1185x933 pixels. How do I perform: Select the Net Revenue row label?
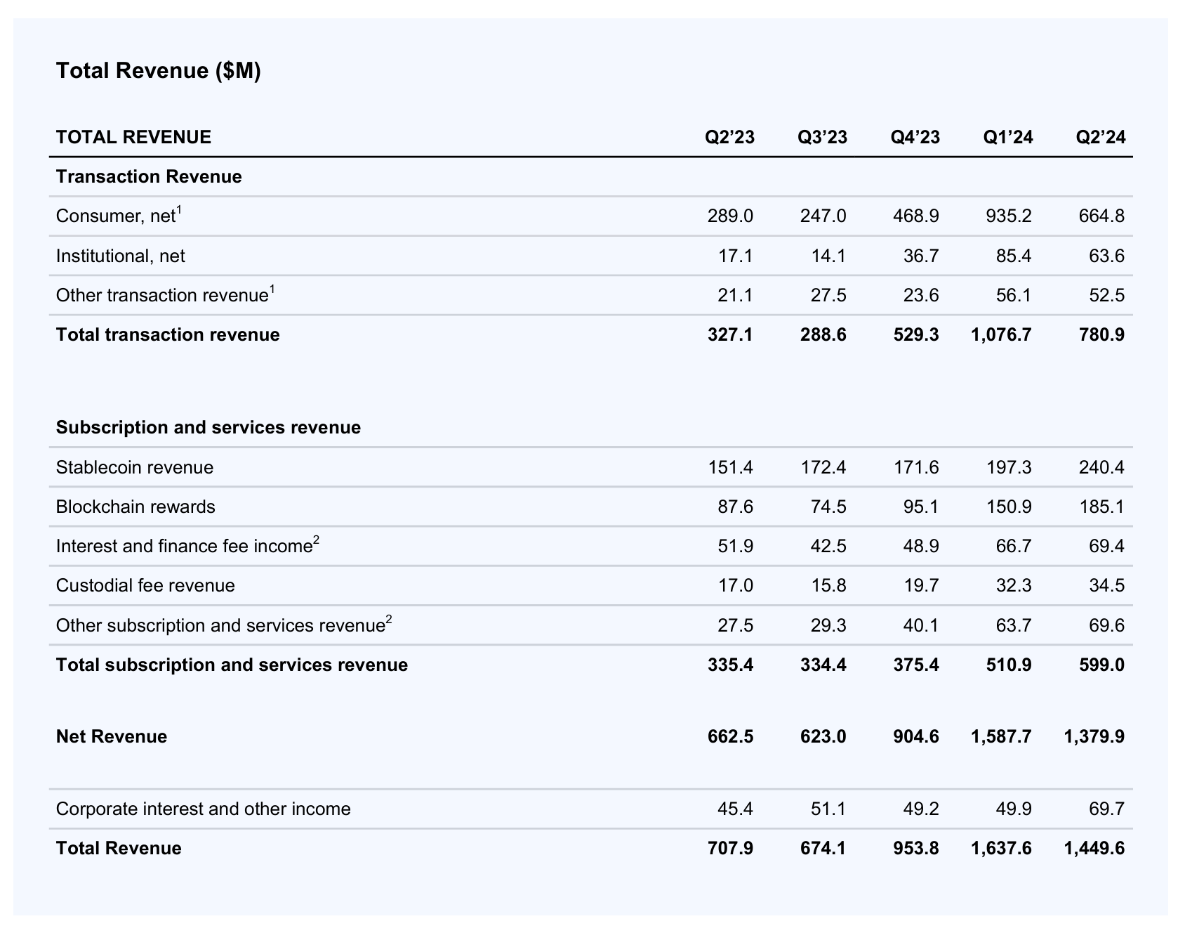tap(112, 736)
